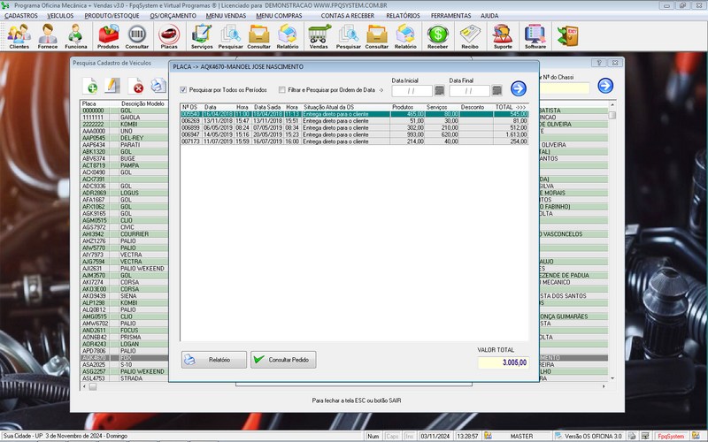
Task: Enable Filtrar e Pesquisar por Ordem de Data
Action: click(x=282, y=89)
